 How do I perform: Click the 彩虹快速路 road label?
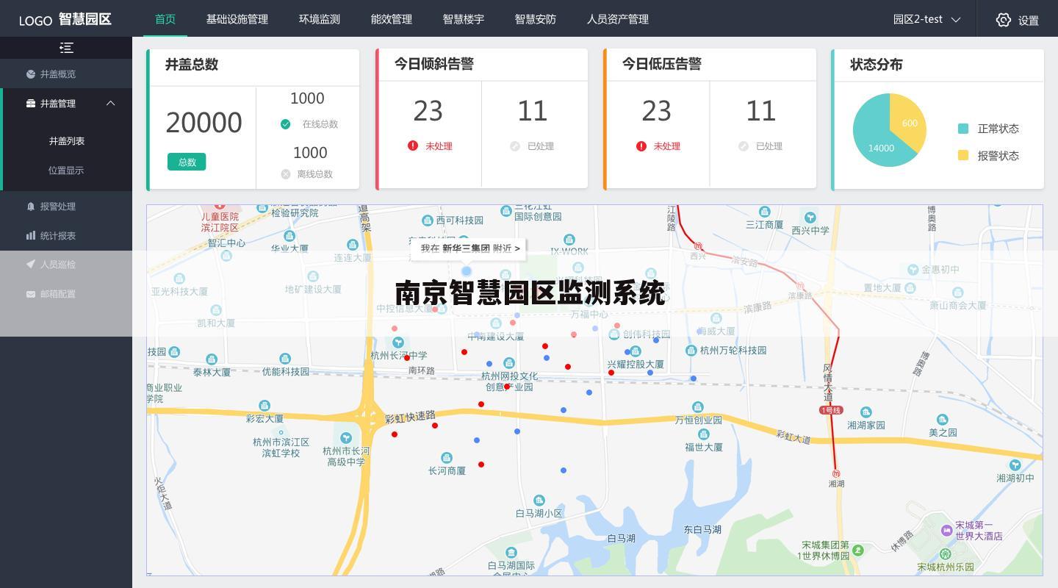pos(410,417)
